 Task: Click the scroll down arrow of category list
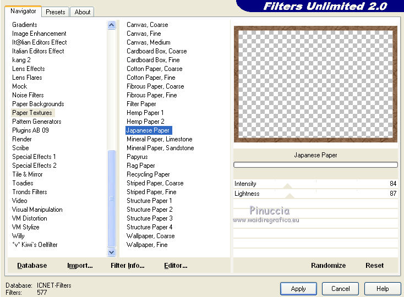tap(111, 252)
